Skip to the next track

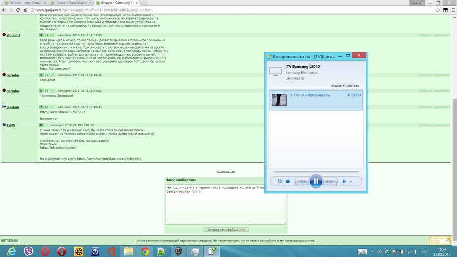pyautogui.click(x=330, y=181)
